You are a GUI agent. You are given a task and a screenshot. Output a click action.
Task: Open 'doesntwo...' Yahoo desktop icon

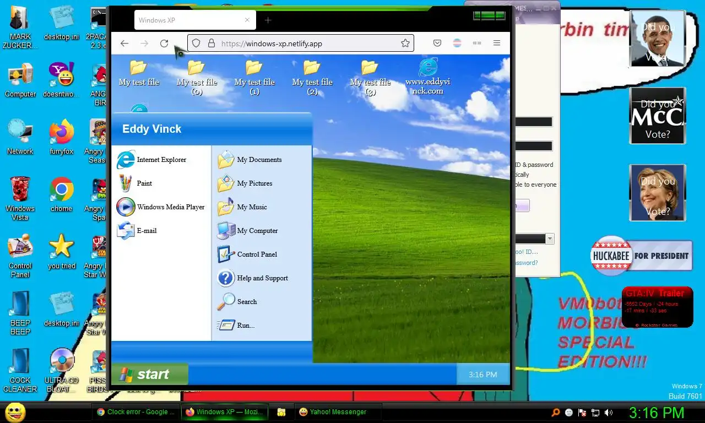tap(61, 80)
